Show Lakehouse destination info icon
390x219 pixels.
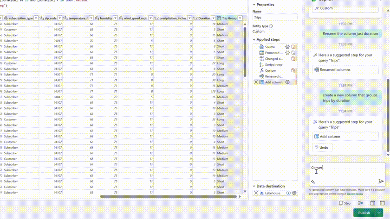click(x=288, y=193)
